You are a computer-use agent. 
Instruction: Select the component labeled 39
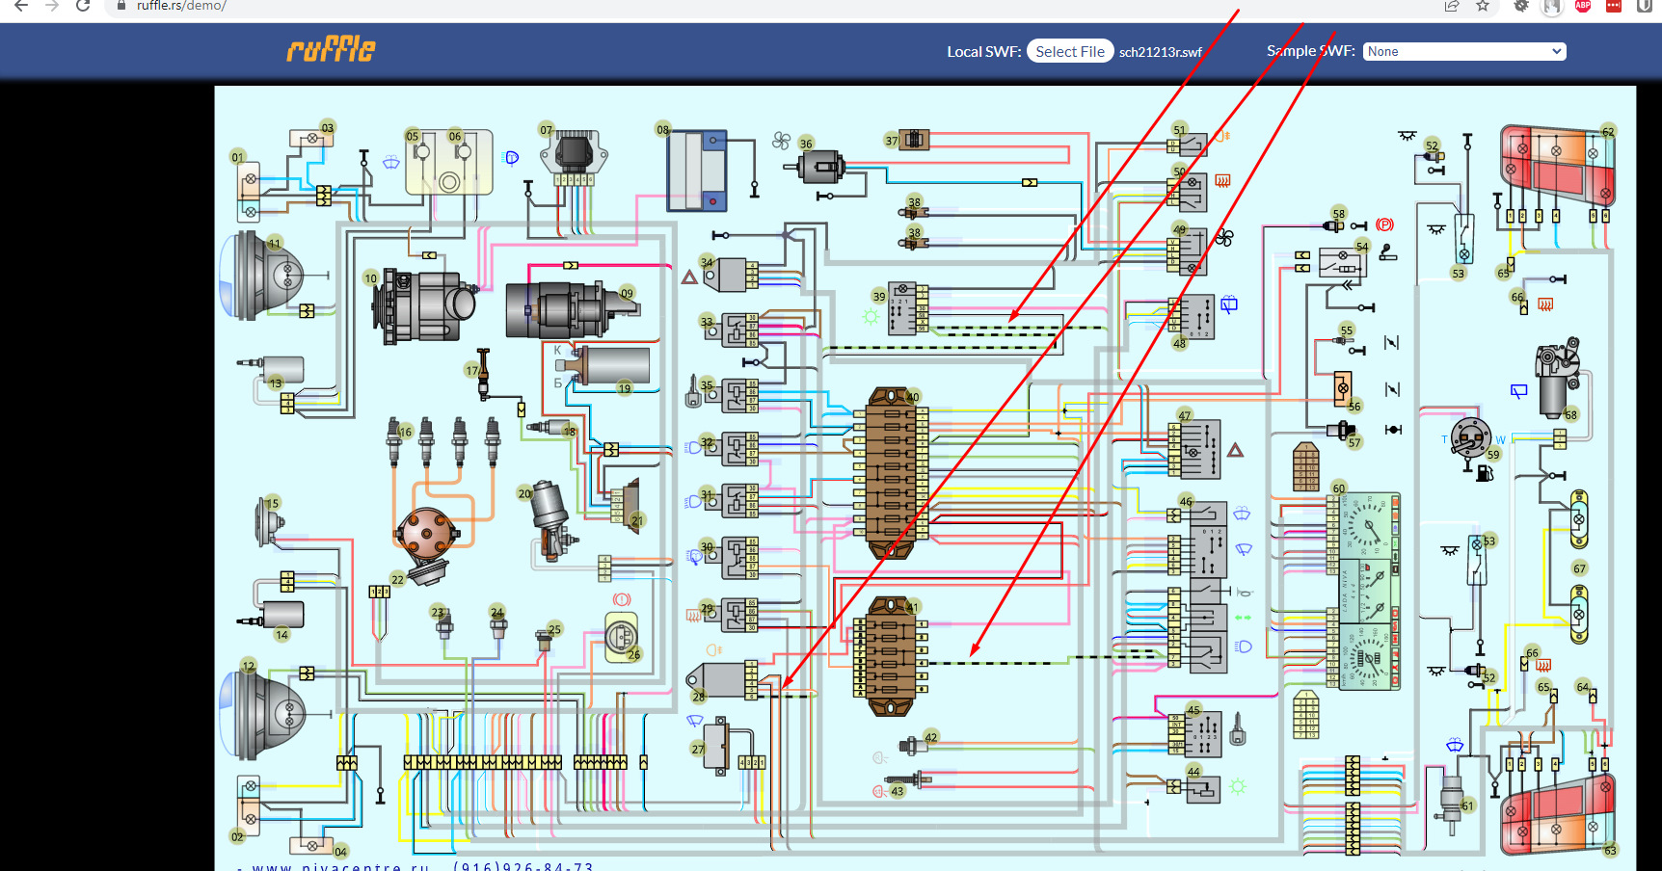906,308
